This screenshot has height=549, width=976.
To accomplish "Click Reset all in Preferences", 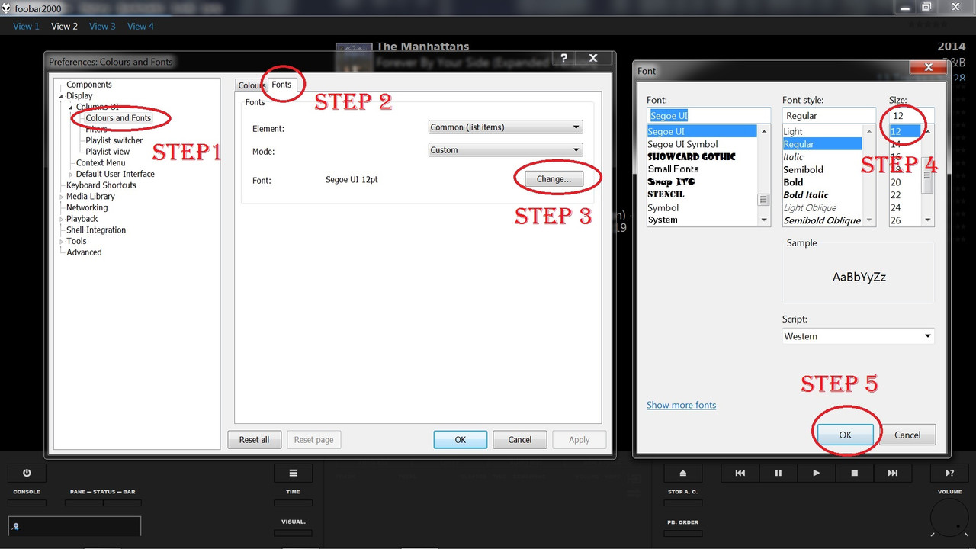I will [255, 440].
